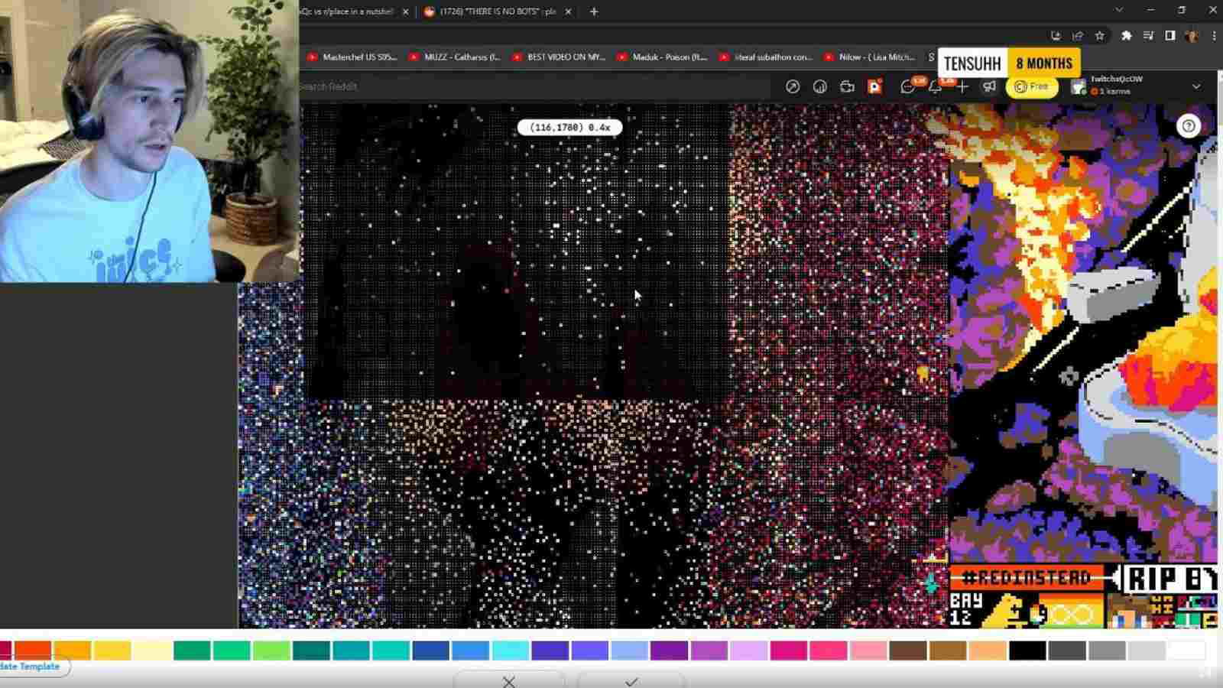Screen dimensions: 1223x688
Task: Open Maduk - Poison bookmark
Action: pos(662,57)
